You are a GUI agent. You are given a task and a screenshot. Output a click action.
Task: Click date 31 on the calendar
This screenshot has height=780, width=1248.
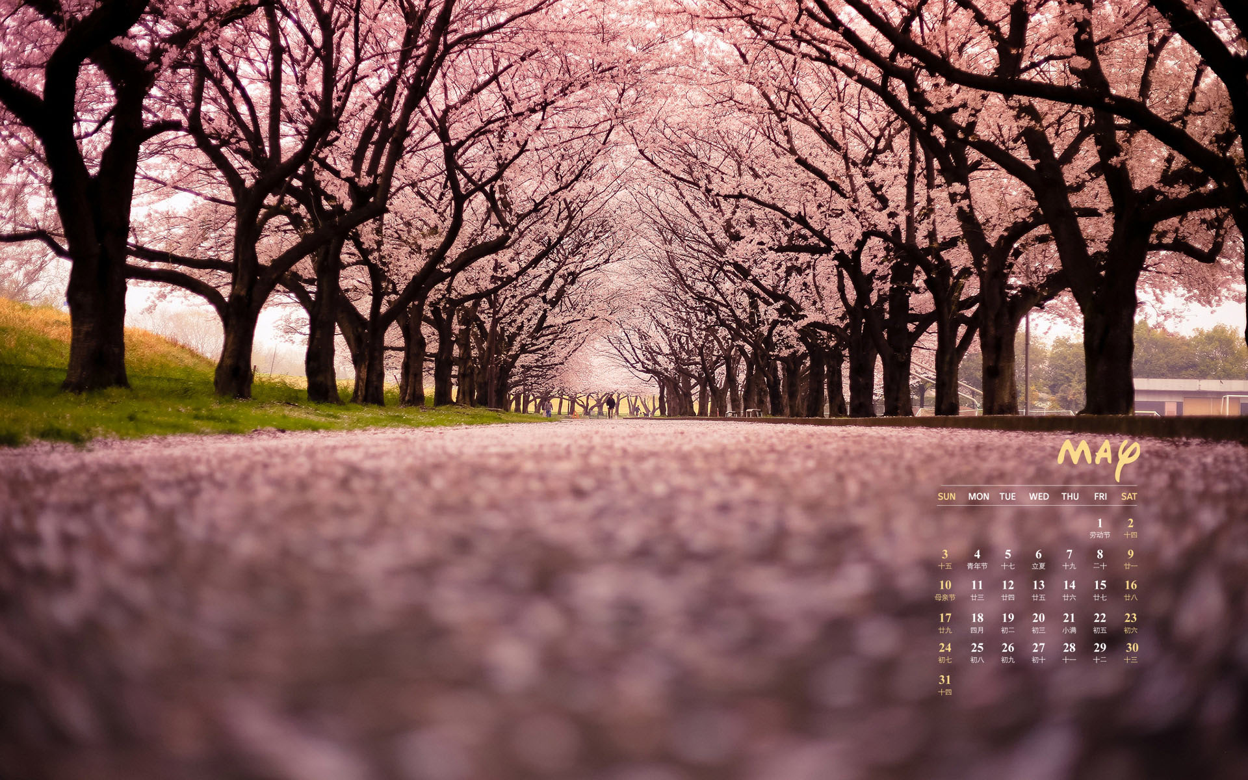pyautogui.click(x=945, y=684)
